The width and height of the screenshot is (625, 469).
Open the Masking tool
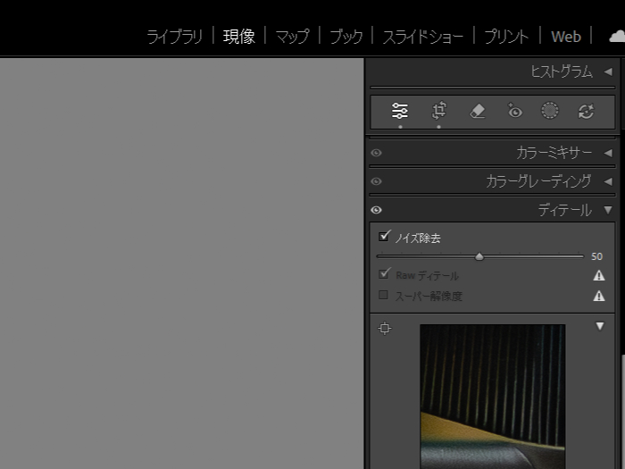[550, 111]
